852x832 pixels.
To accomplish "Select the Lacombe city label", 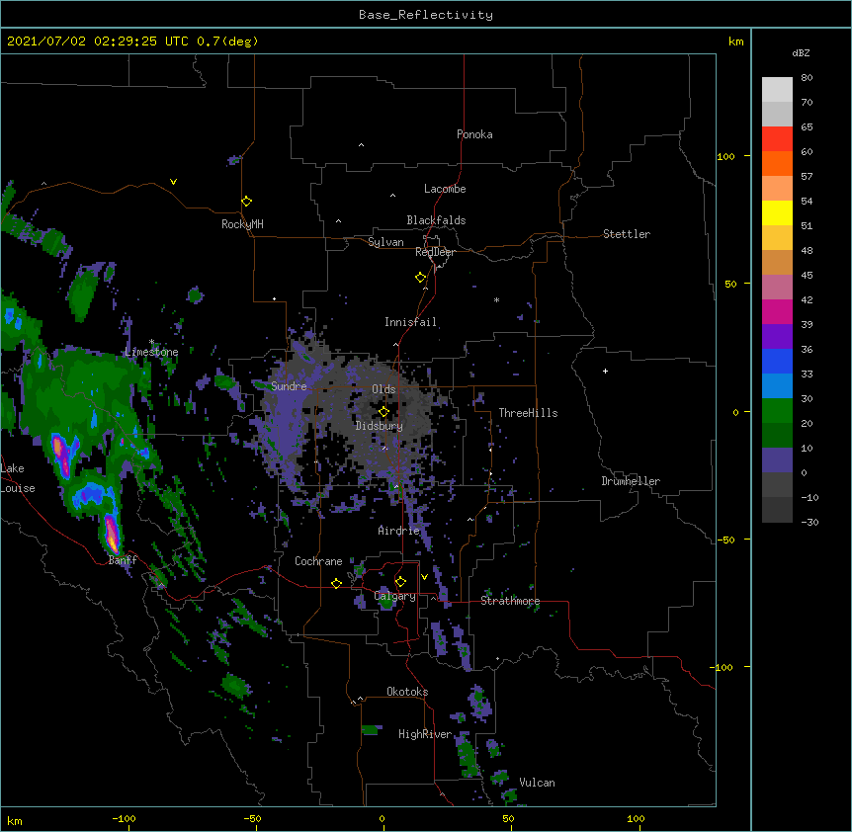I will [x=445, y=189].
